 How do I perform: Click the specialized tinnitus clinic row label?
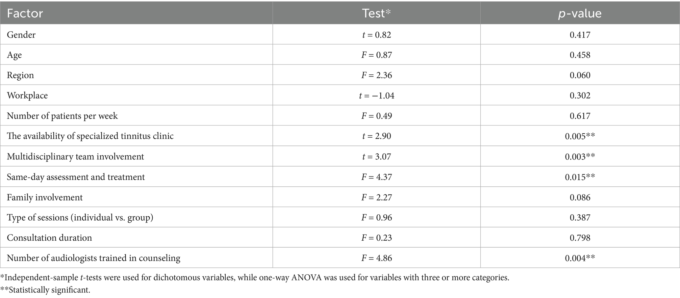pos(90,136)
